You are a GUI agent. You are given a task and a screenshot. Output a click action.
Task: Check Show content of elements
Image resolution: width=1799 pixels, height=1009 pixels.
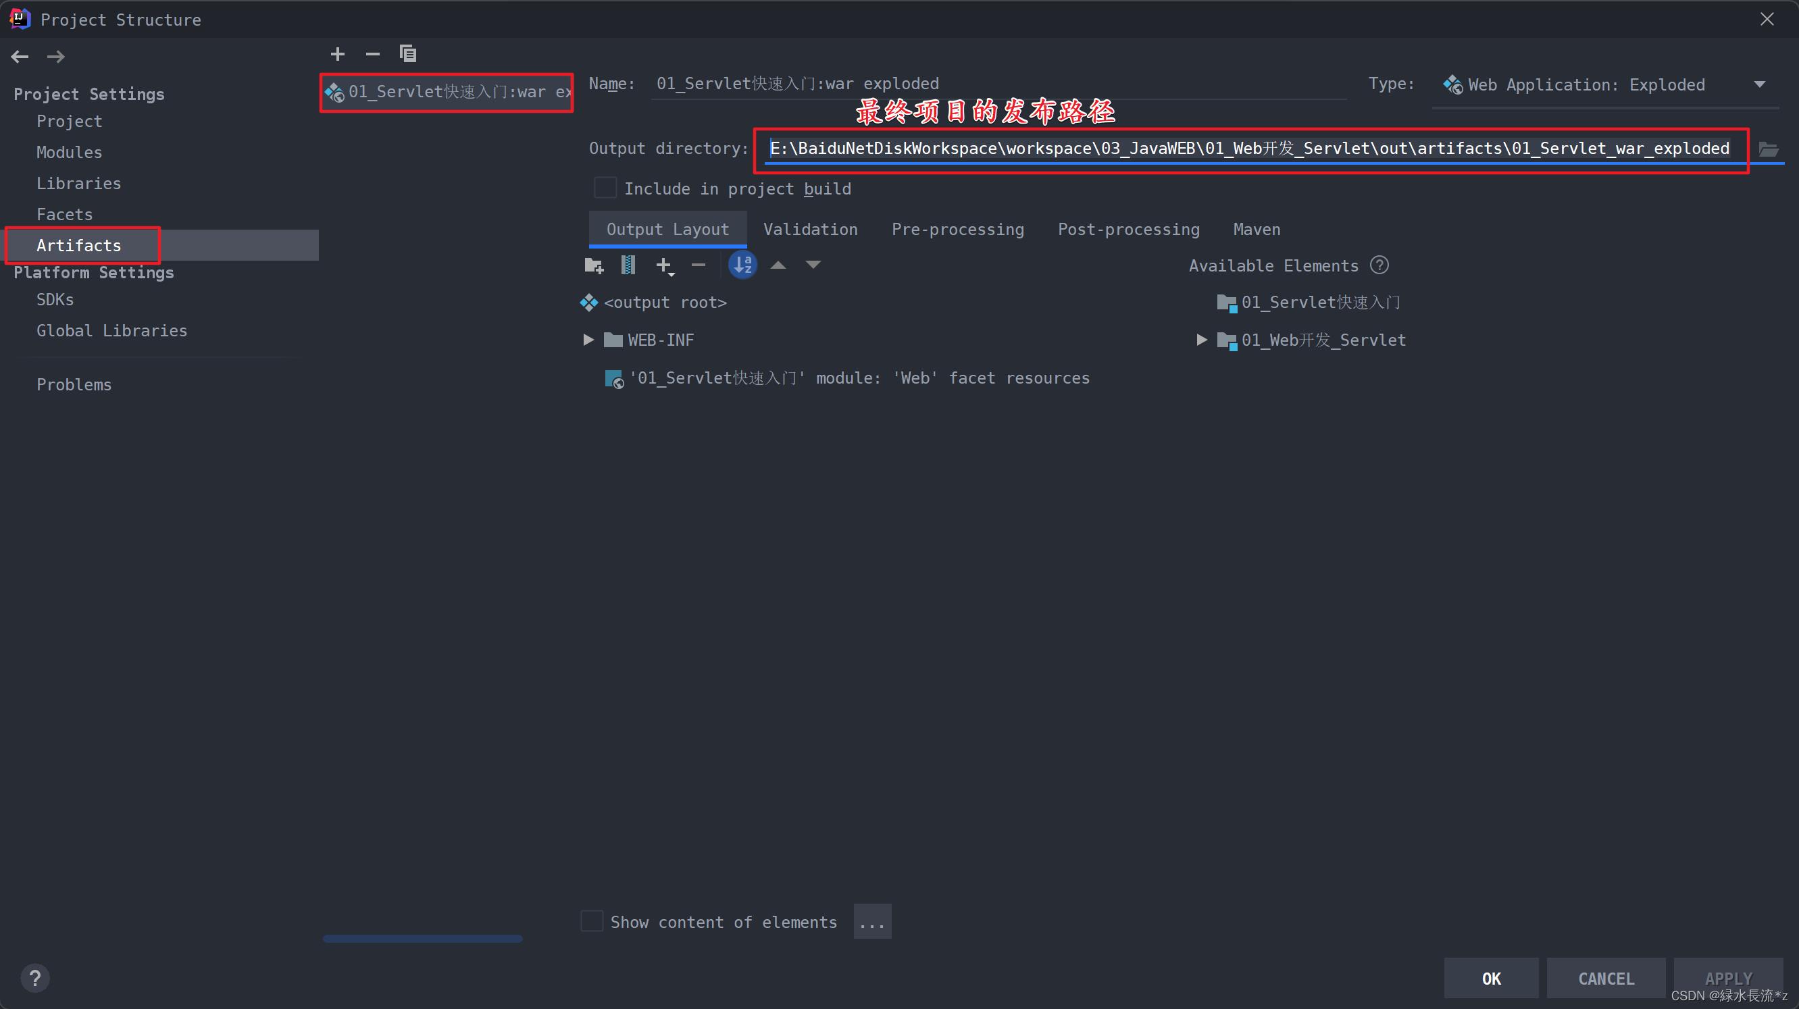592,922
